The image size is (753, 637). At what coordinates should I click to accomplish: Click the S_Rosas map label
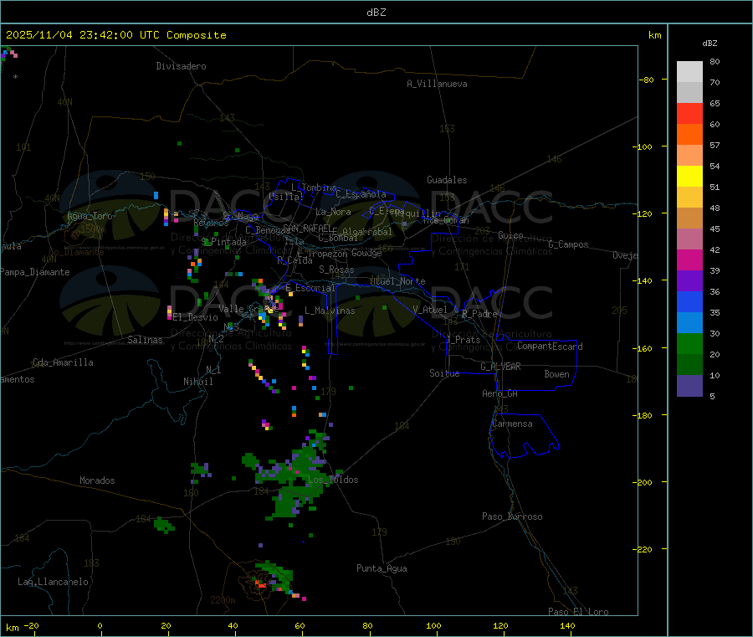336,270
